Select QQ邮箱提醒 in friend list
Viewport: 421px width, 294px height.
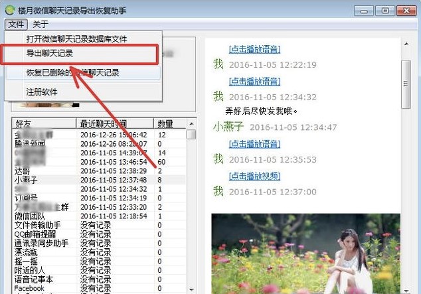coord(35,234)
